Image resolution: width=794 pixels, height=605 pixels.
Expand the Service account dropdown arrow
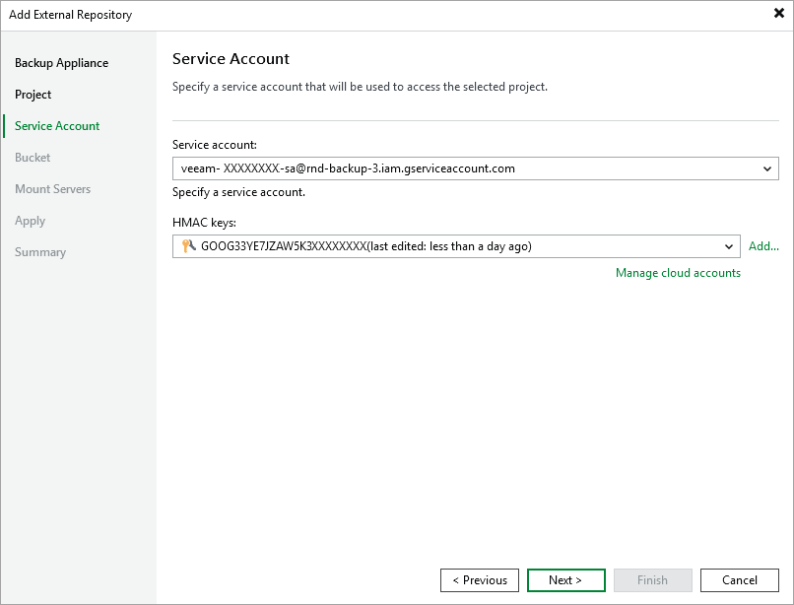coord(767,168)
